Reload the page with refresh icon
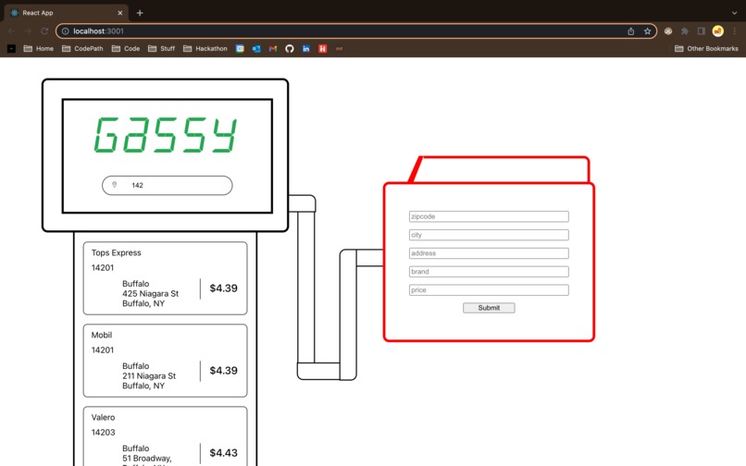746x466 pixels. click(x=44, y=31)
